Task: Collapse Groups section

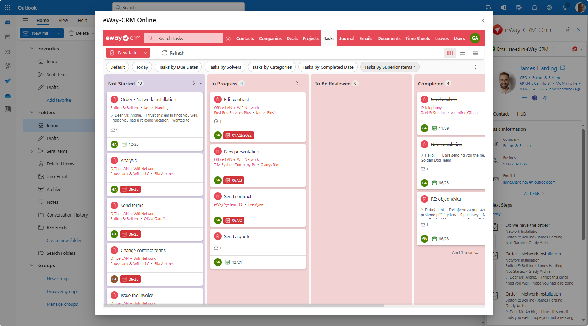Action: pos(32,265)
